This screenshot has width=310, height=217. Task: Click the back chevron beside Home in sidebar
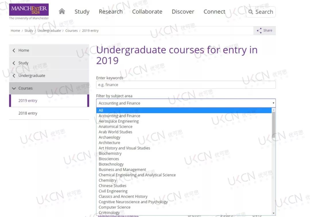tap(14, 51)
